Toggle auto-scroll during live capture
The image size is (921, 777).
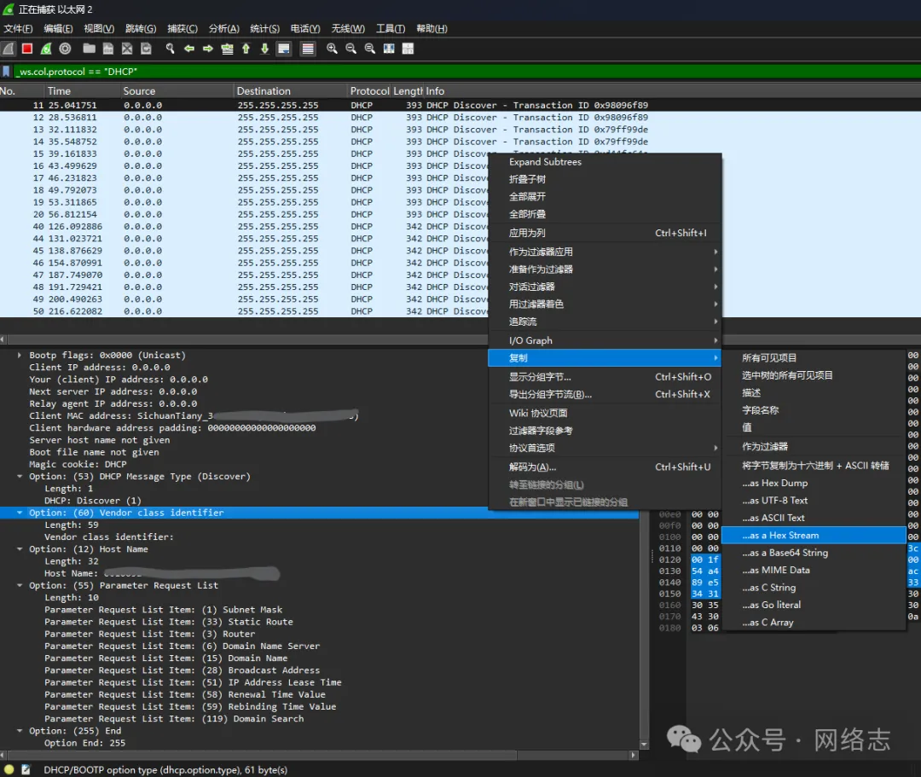pyautogui.click(x=284, y=49)
